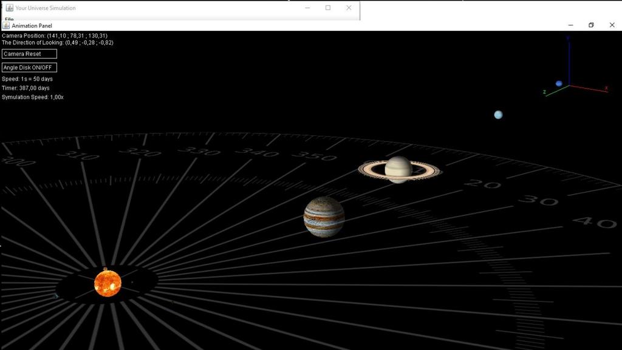Maximize the Your Universe Simulation window
622x350 pixels.
(328, 7)
